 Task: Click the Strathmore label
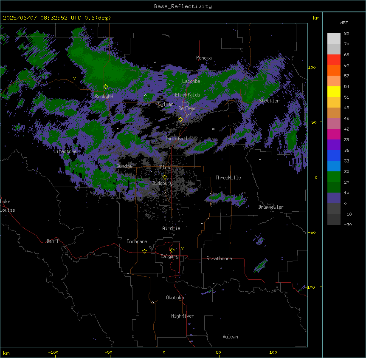point(219,259)
